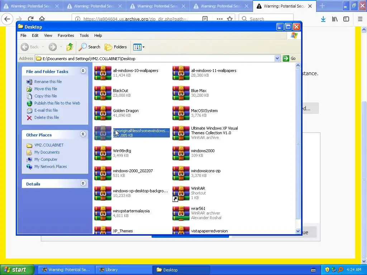The width and height of the screenshot is (367, 275).
Task: Open the all-windows-10-wallpapers archive icon
Action: tap(103, 73)
